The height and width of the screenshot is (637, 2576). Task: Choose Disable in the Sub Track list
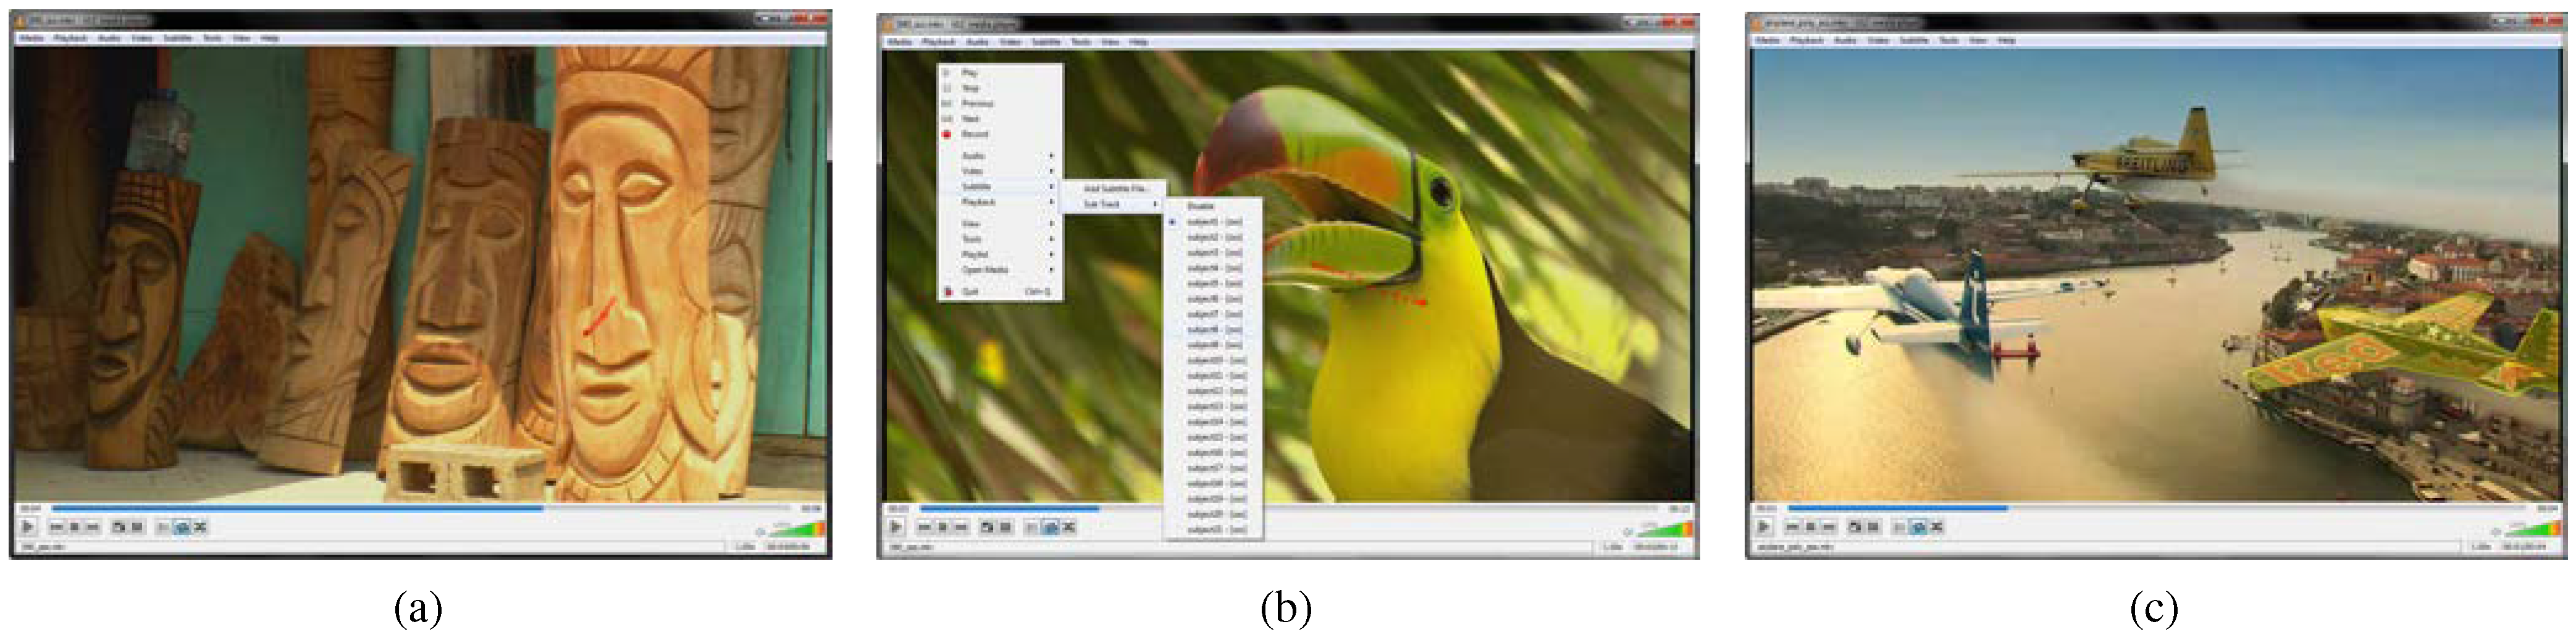1200,206
